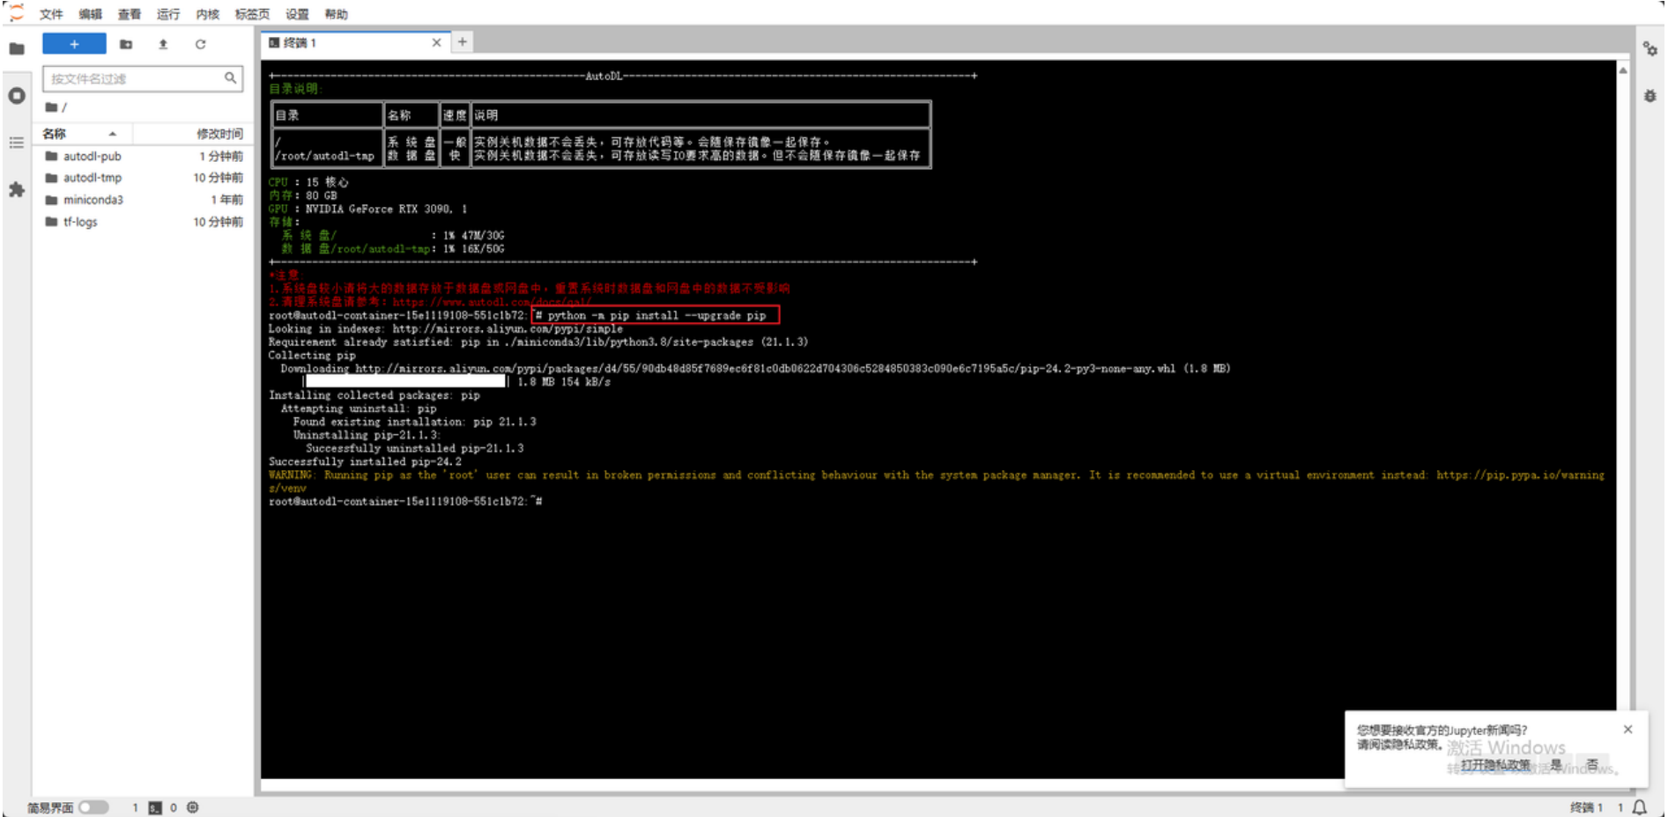Open the 标签页 menu

point(252,14)
